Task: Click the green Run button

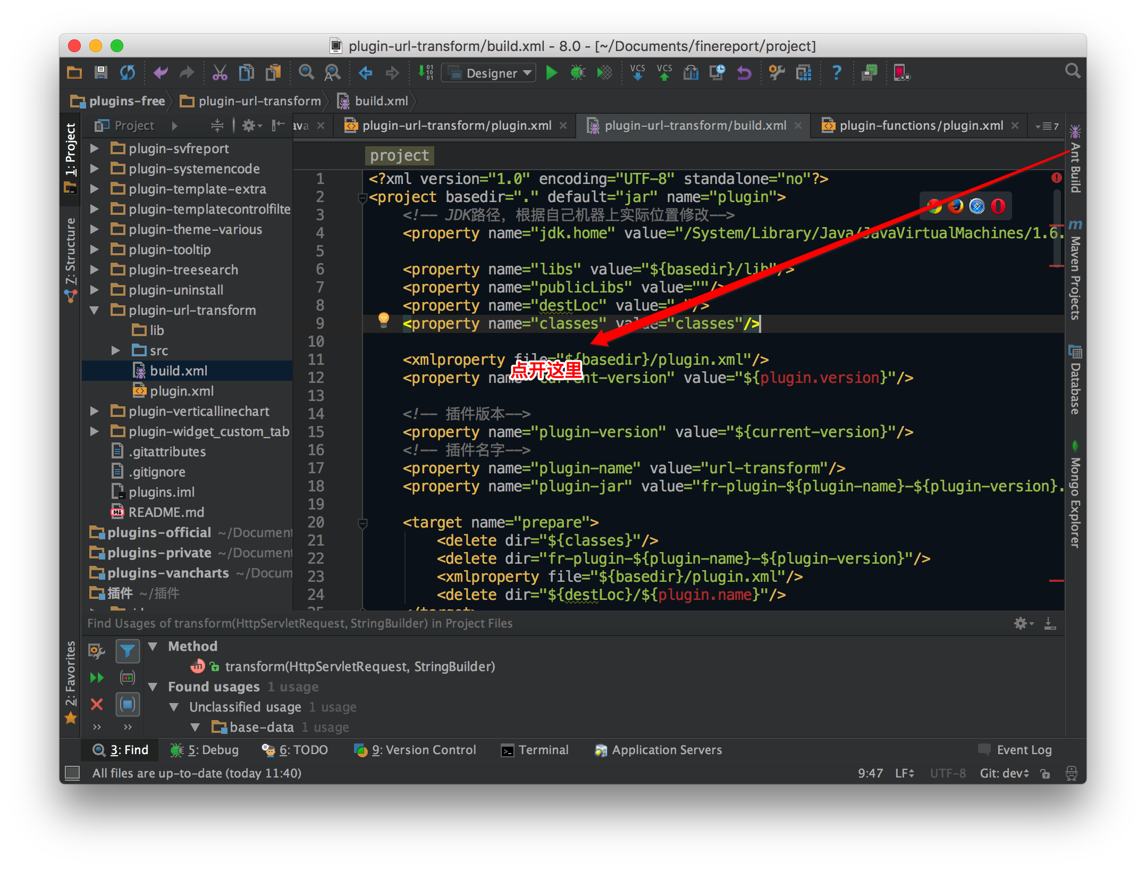Action: (x=551, y=73)
